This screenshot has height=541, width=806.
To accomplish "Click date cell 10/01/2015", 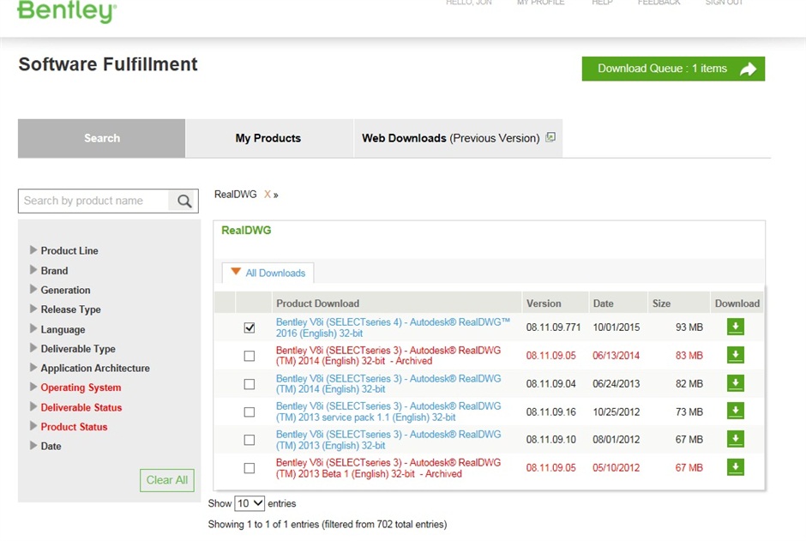I will point(617,328).
